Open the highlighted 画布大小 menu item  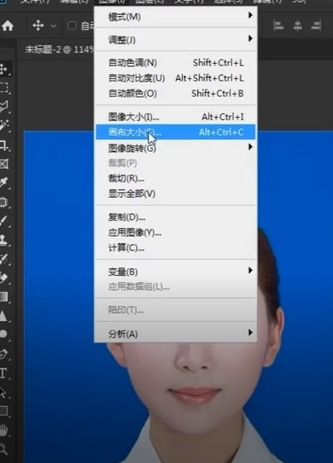pyautogui.click(x=176, y=132)
